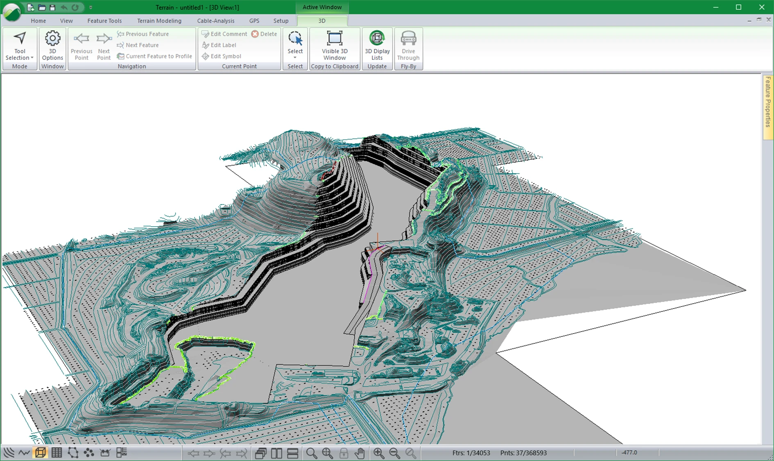
Task: Expand the Feature Properties side panel
Action: pyautogui.click(x=768, y=107)
